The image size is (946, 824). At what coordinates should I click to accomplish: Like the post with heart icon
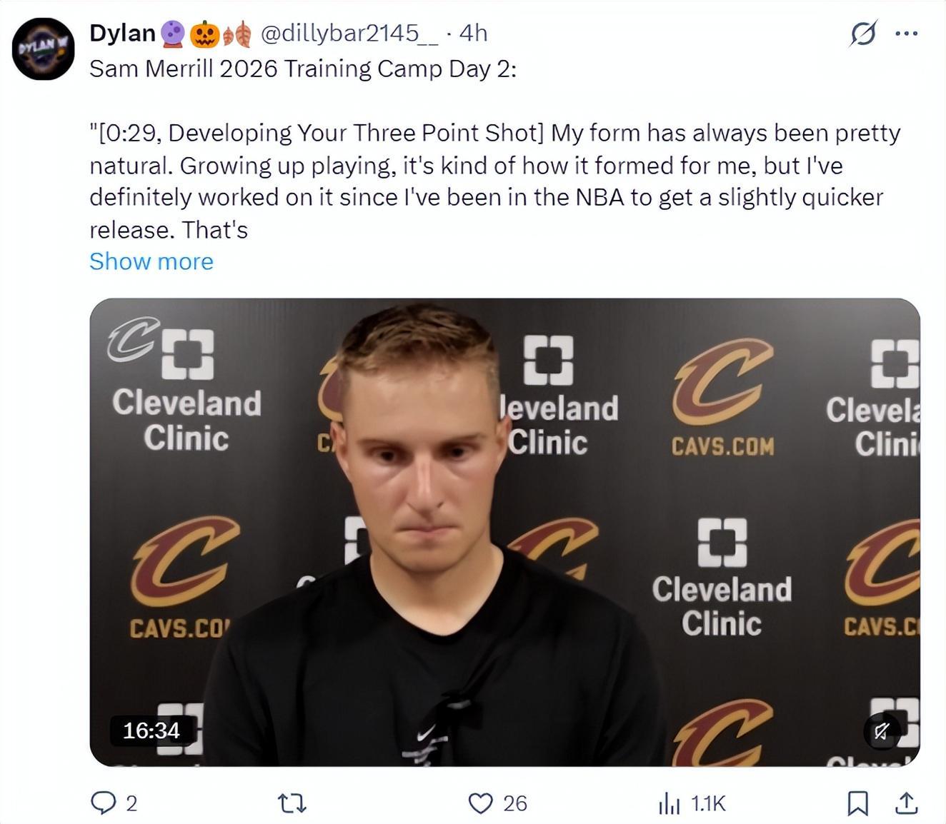point(480,803)
